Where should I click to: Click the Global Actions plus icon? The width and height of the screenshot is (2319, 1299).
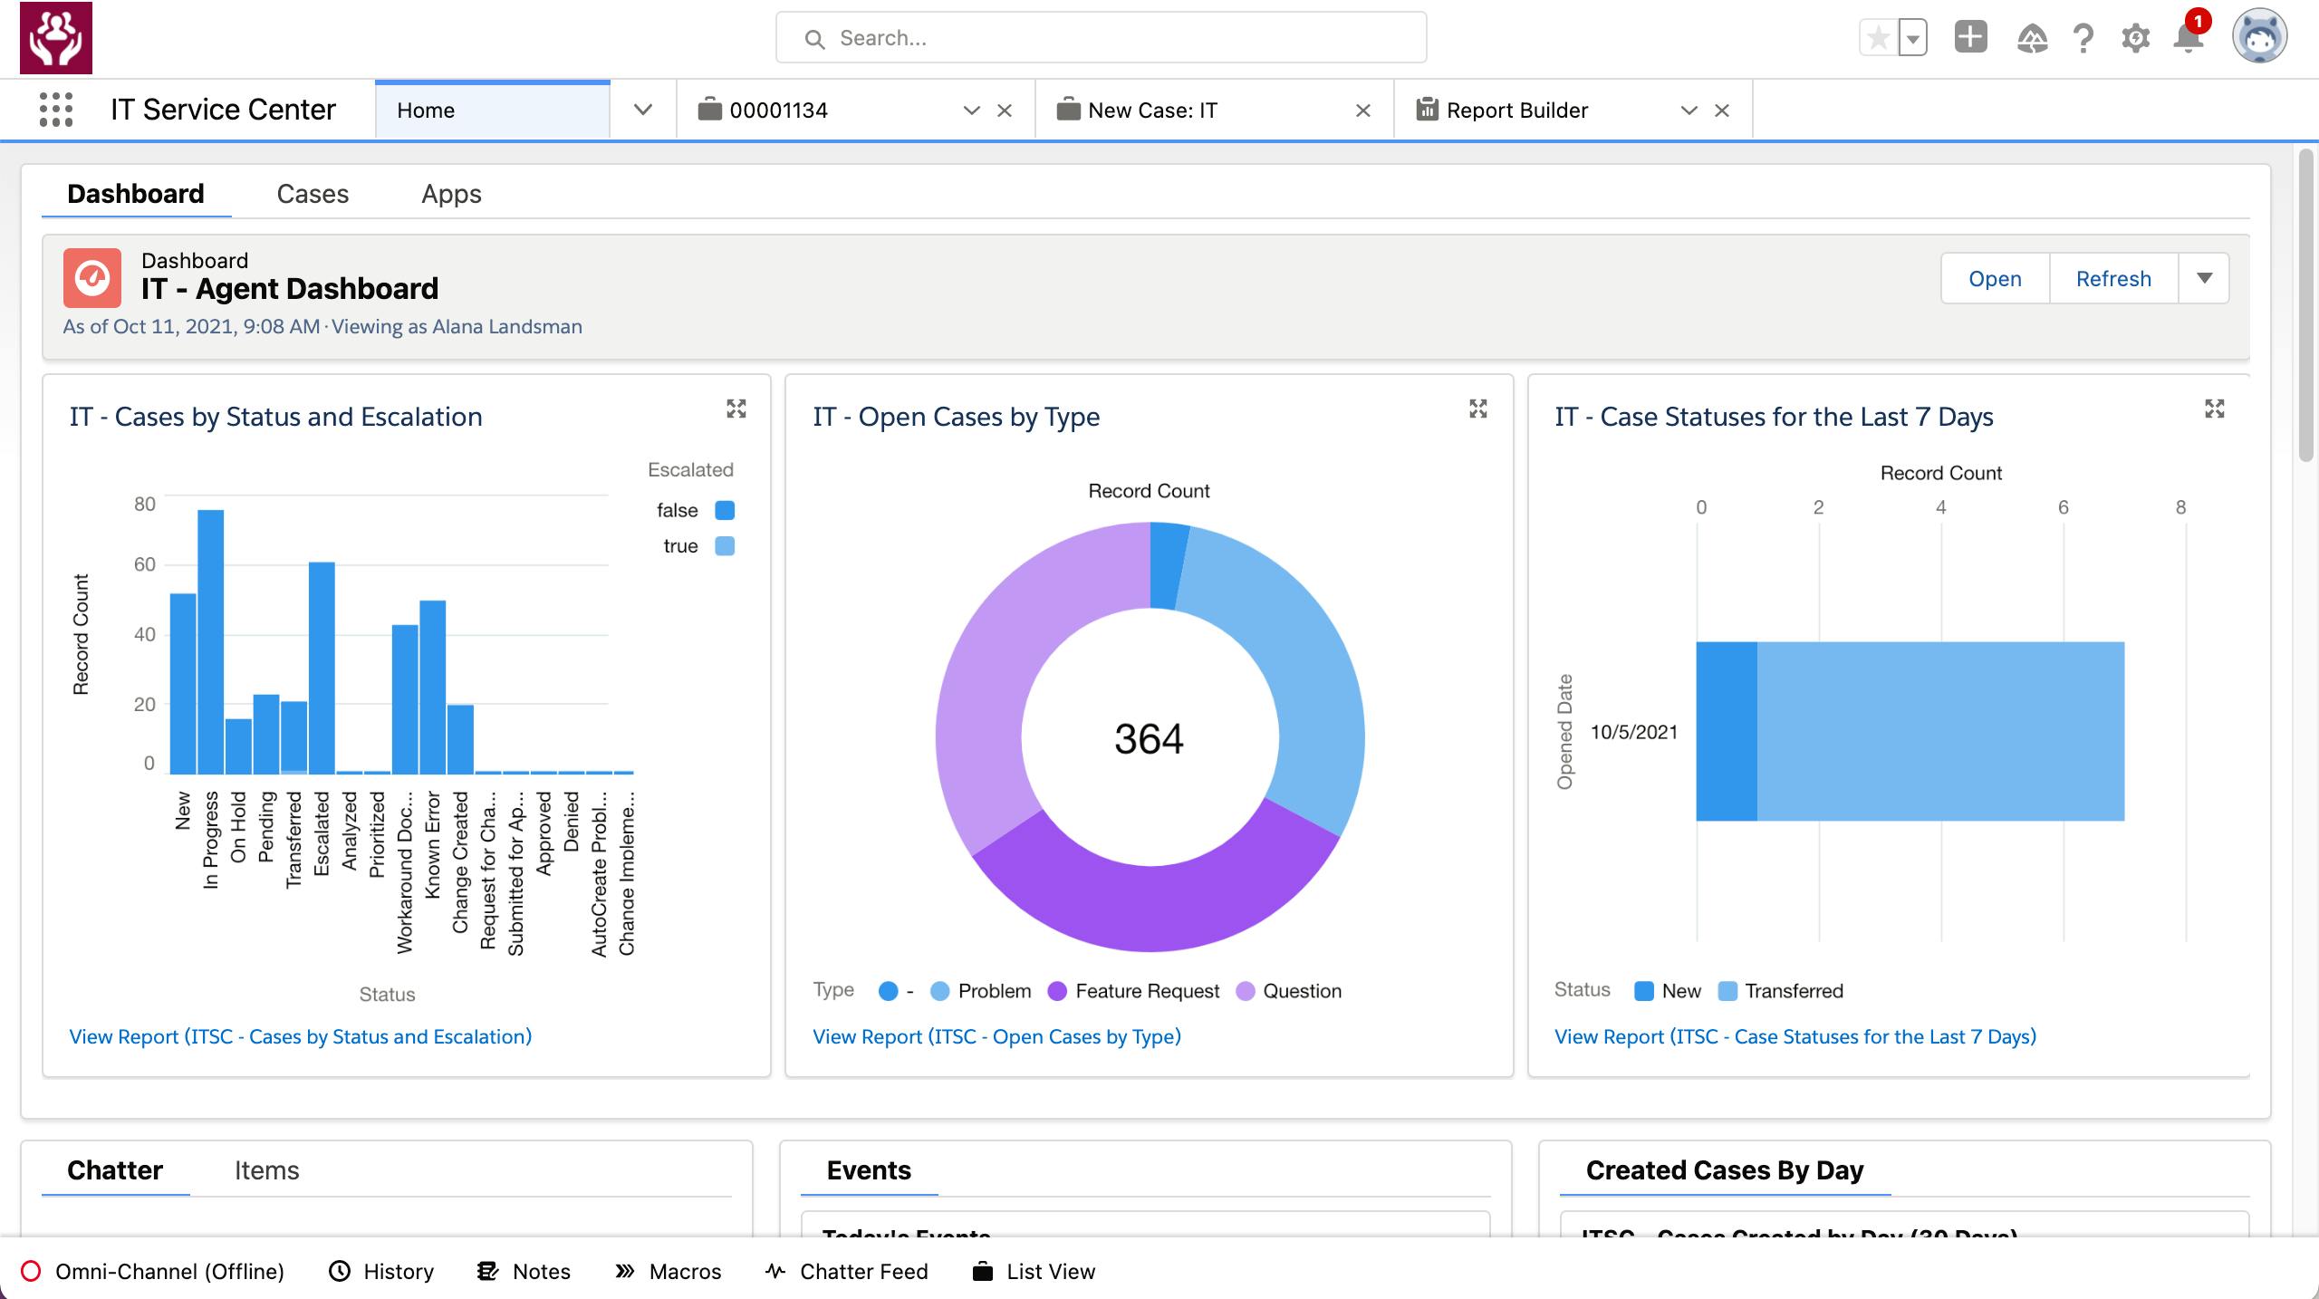[x=1970, y=37]
